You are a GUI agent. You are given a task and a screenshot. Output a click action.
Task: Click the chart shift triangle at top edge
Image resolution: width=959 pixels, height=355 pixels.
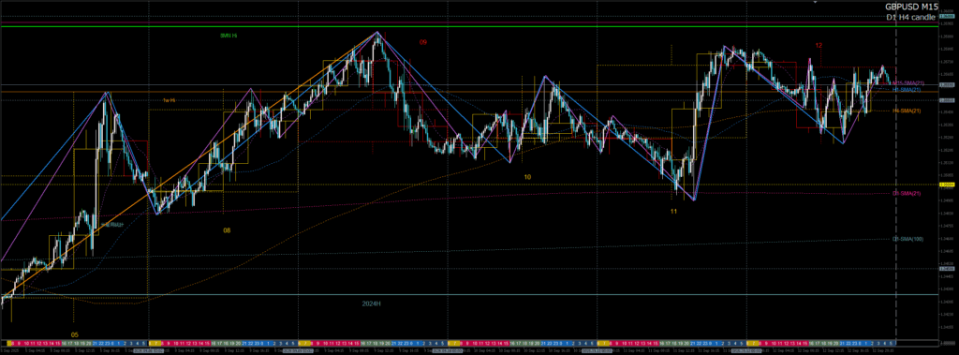pyautogui.click(x=816, y=3)
